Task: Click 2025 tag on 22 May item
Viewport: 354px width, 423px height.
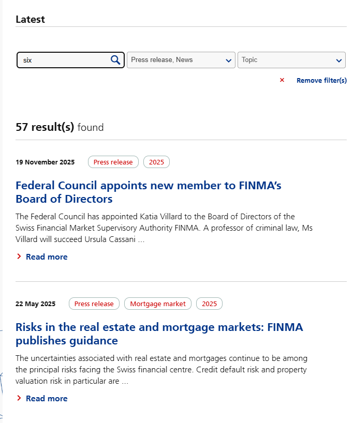Action: [x=209, y=304]
